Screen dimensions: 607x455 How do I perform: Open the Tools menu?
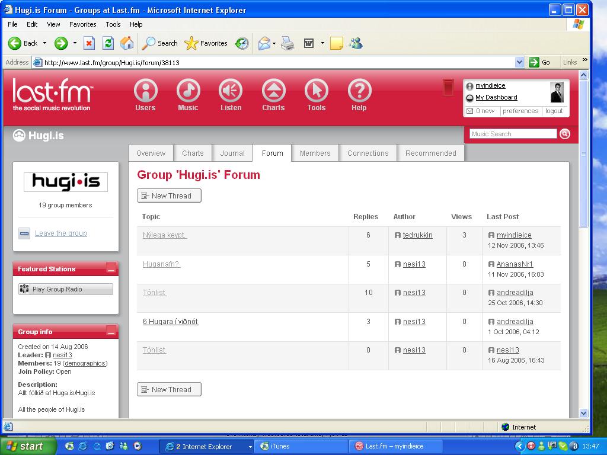tap(113, 24)
